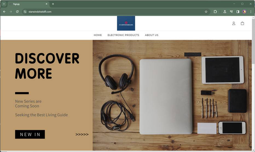Image resolution: width=255 pixels, height=152 pixels.
Task: Open a new tab with the plus button
Action: pos(53,4)
